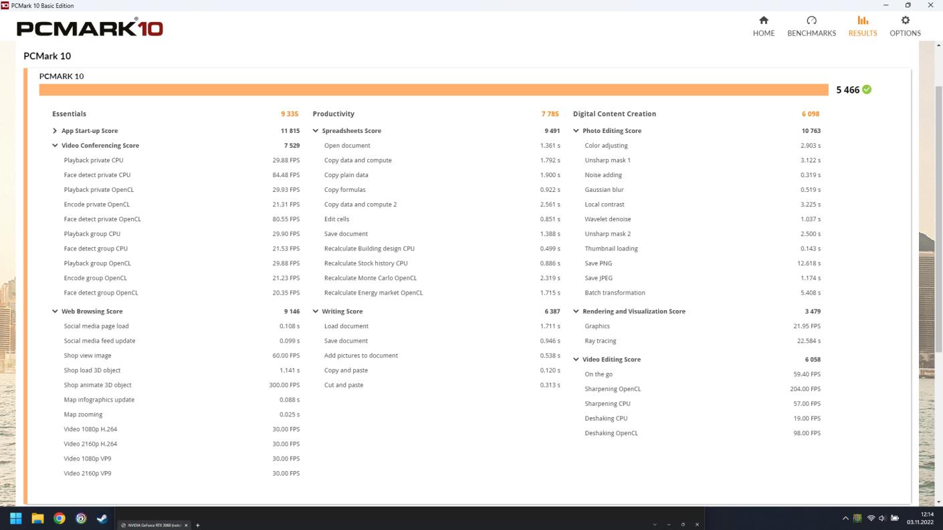Click the Essentials score 9 335

pos(290,114)
